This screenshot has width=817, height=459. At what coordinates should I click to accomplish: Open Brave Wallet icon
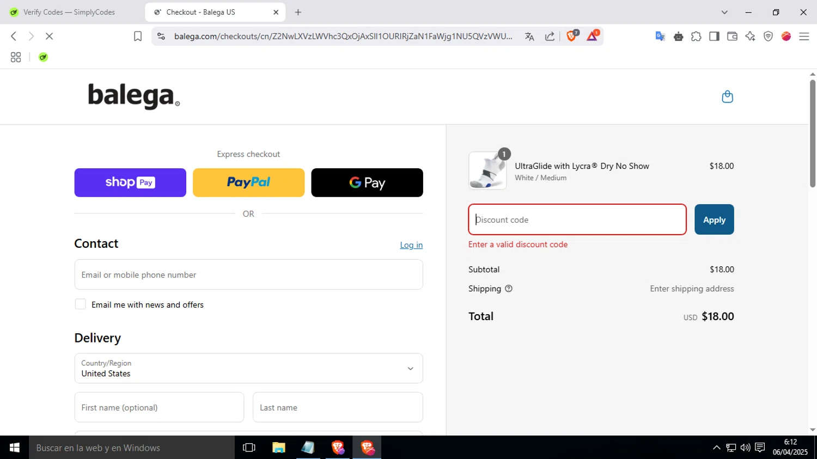click(732, 36)
